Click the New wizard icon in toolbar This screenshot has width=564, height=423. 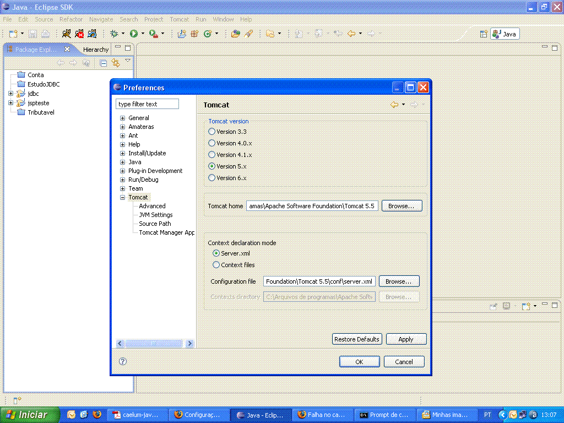coord(14,34)
